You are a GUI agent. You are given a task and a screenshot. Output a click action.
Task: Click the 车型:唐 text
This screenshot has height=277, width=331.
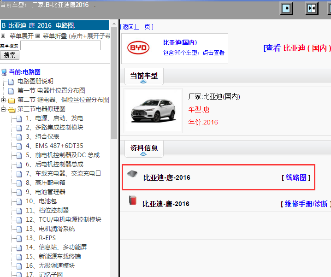click(199, 109)
